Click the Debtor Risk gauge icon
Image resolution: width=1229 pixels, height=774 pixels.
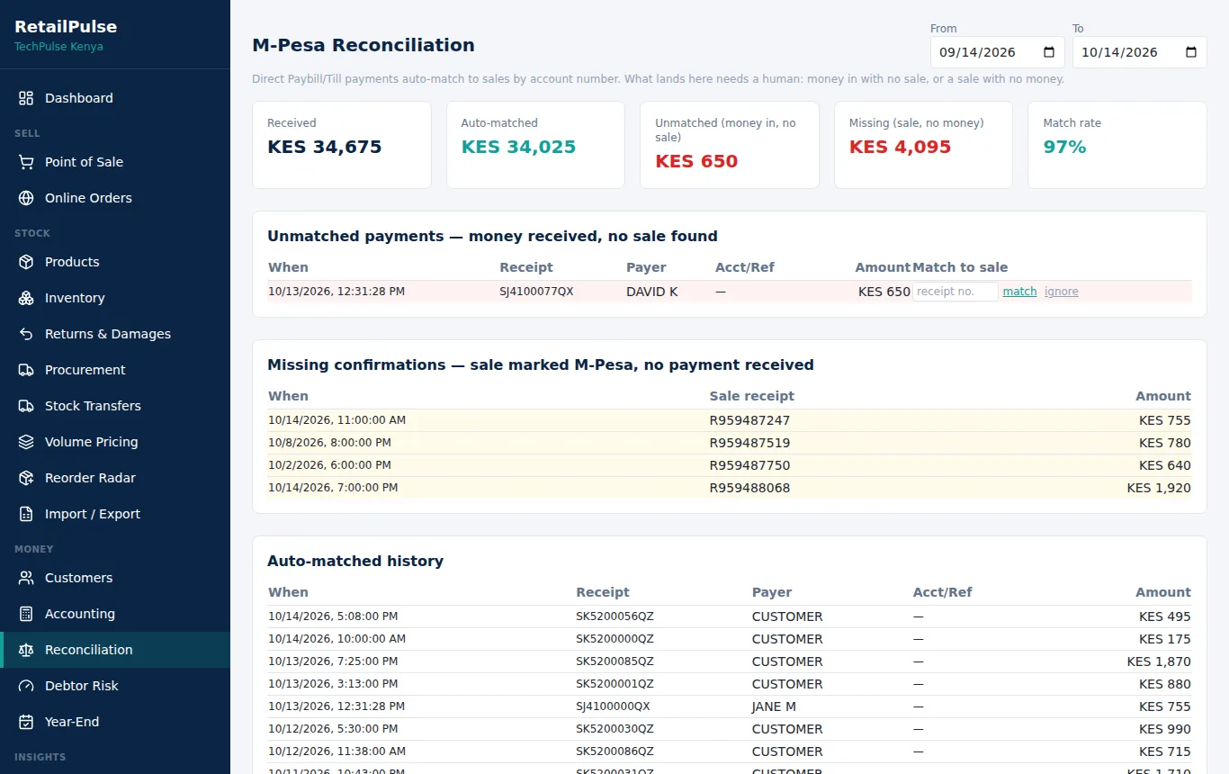26,686
